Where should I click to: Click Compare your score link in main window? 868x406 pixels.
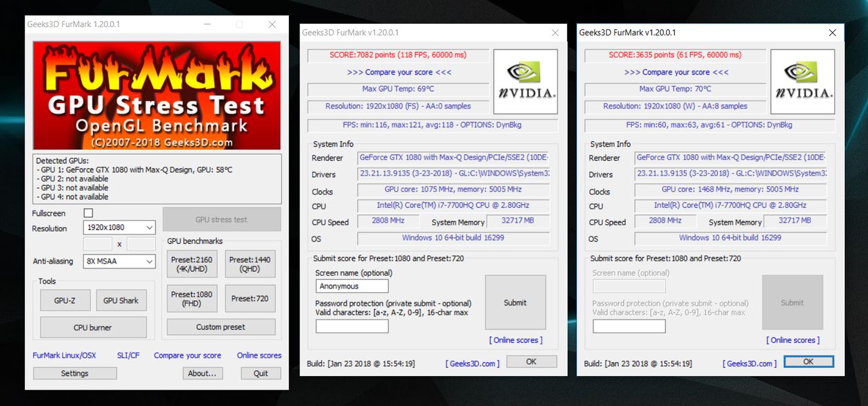(x=187, y=355)
